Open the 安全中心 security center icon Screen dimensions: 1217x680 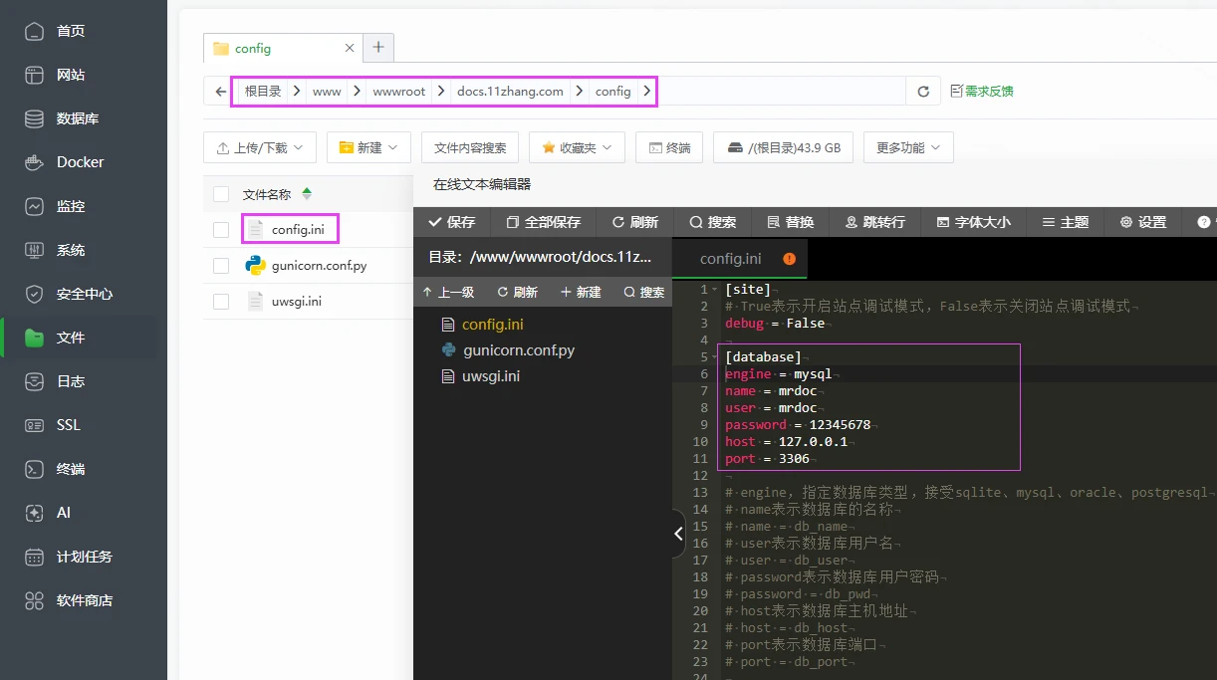pos(35,294)
